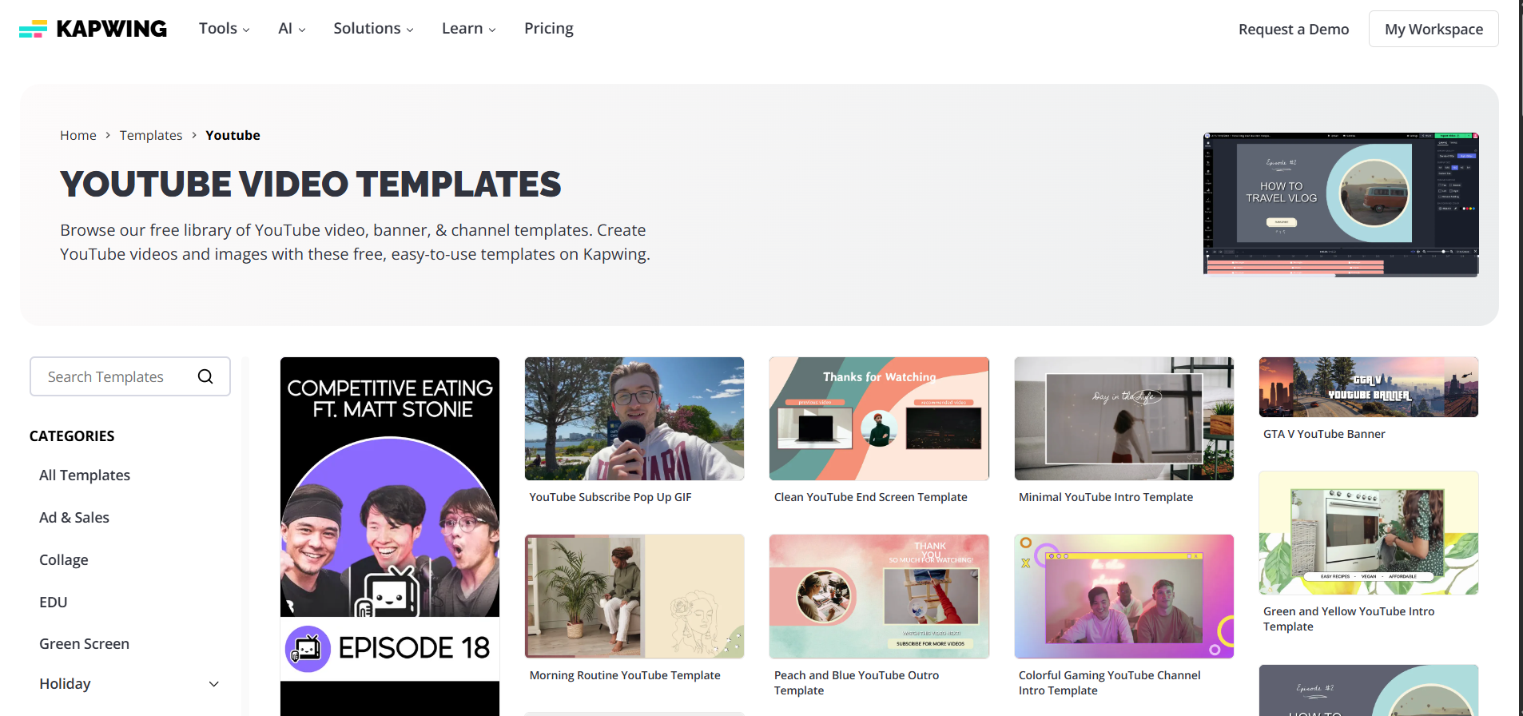The height and width of the screenshot is (716, 1523).
Task: Click Colorful Gaming YouTube Channel Intro title
Action: click(1110, 683)
